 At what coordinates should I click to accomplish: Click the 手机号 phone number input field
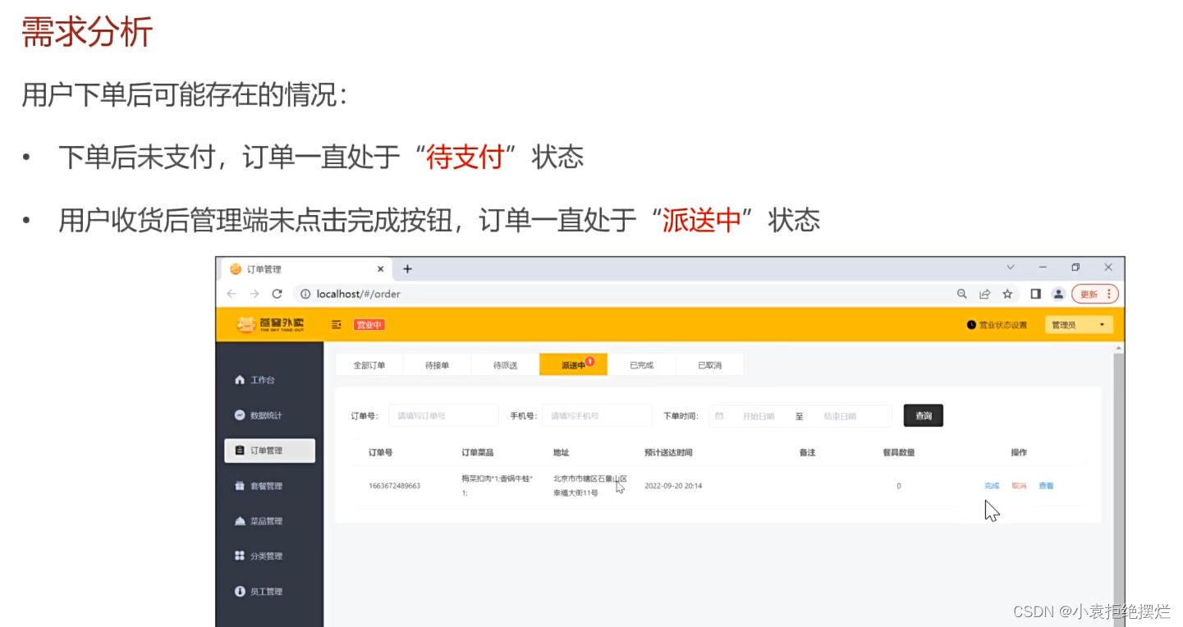tap(597, 416)
